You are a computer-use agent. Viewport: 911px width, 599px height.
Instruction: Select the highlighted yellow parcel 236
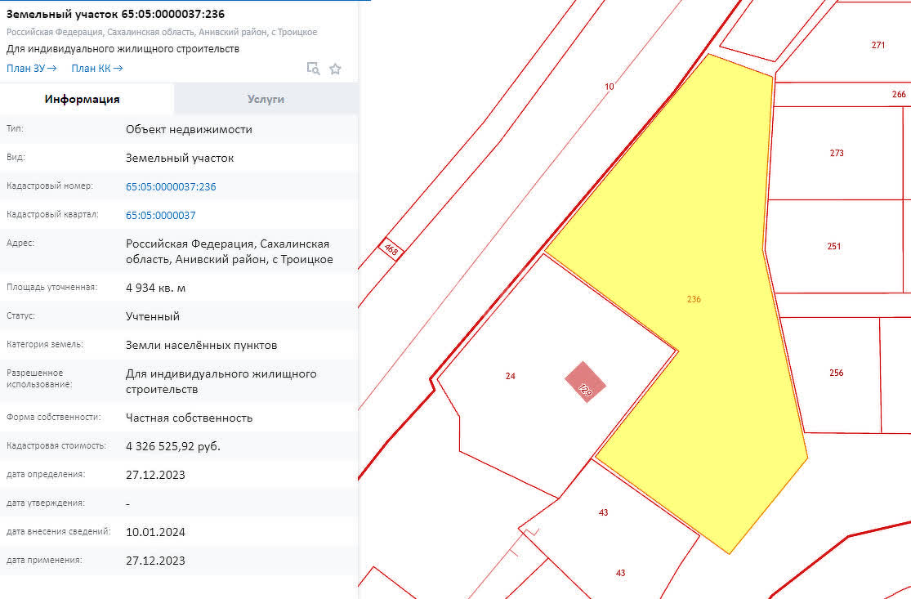point(694,299)
